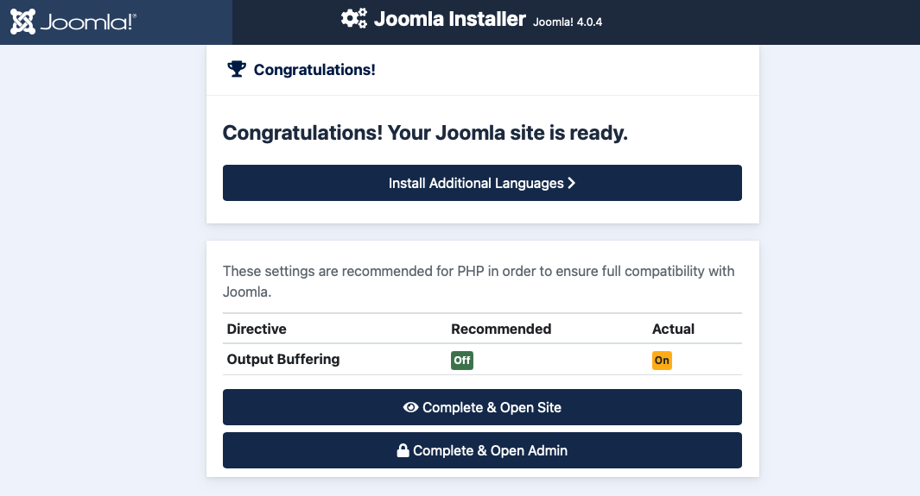Click the Output Buffering row label
Viewport: 920px width, 496px height.
[283, 359]
